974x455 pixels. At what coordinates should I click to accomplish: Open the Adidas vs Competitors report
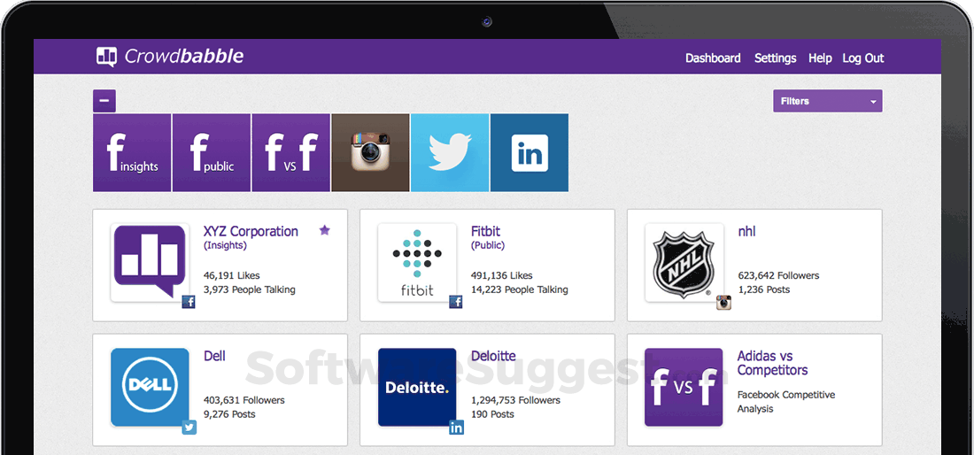(x=773, y=363)
